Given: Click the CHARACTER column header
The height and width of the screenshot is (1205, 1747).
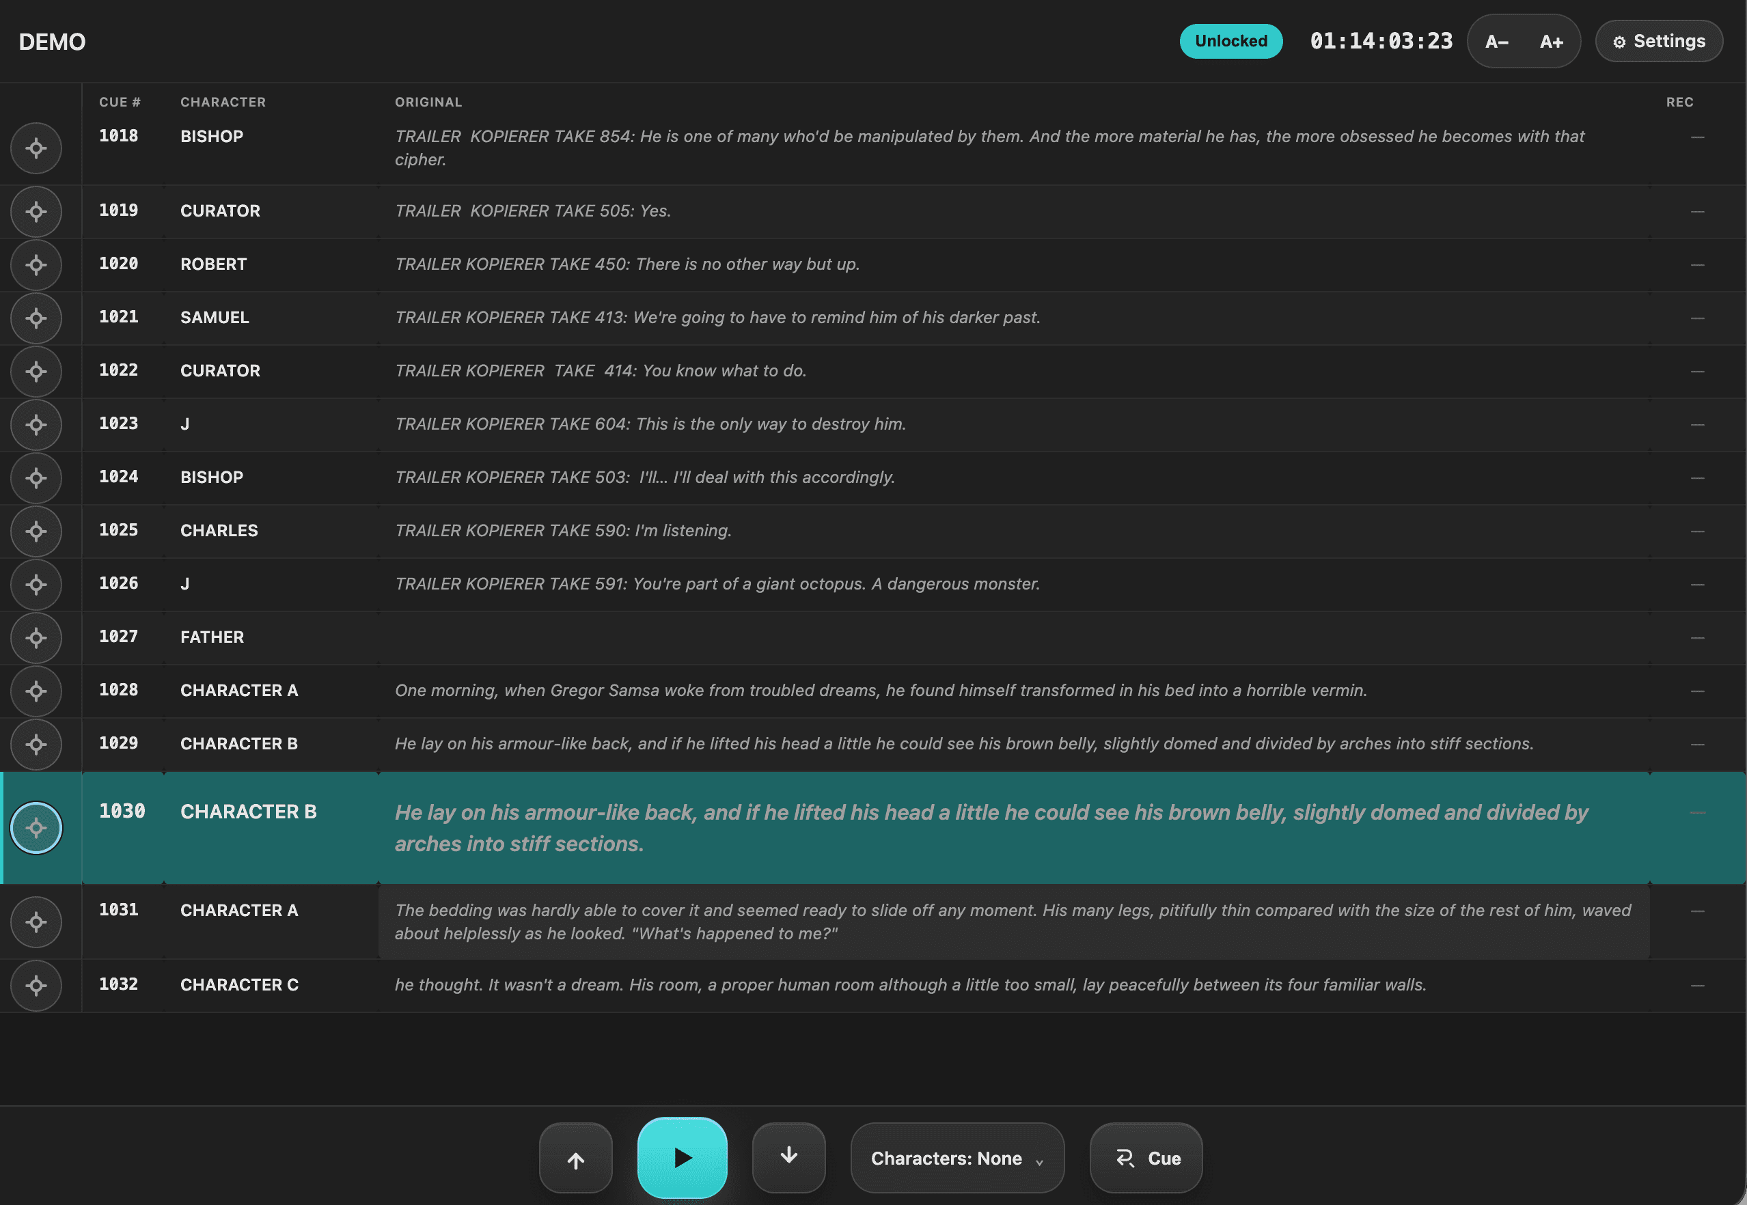Looking at the screenshot, I should 223,102.
